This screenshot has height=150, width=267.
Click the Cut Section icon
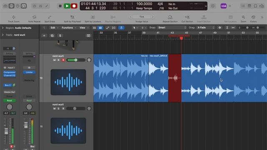[x=187, y=17]
